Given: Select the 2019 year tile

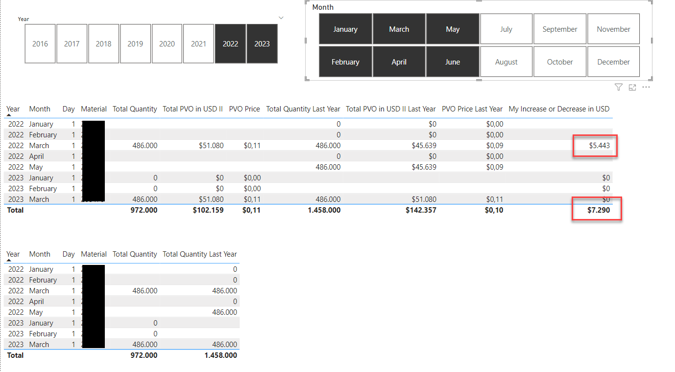Looking at the screenshot, I should [135, 44].
